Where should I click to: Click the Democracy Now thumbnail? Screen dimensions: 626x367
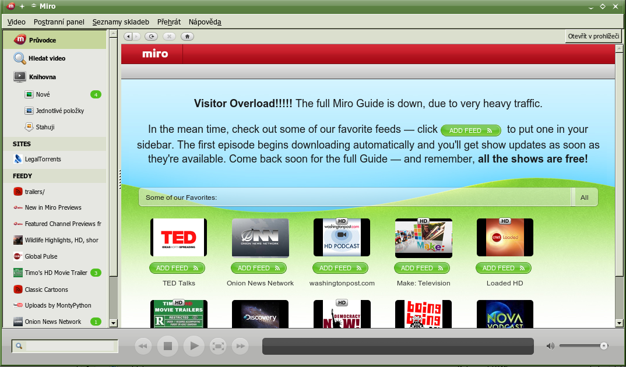pyautogui.click(x=342, y=314)
